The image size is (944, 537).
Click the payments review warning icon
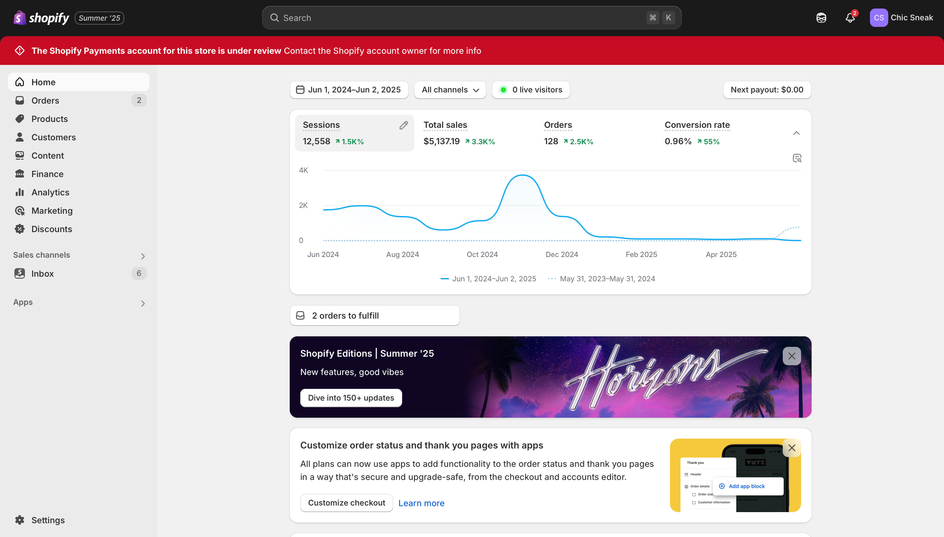[x=20, y=50]
